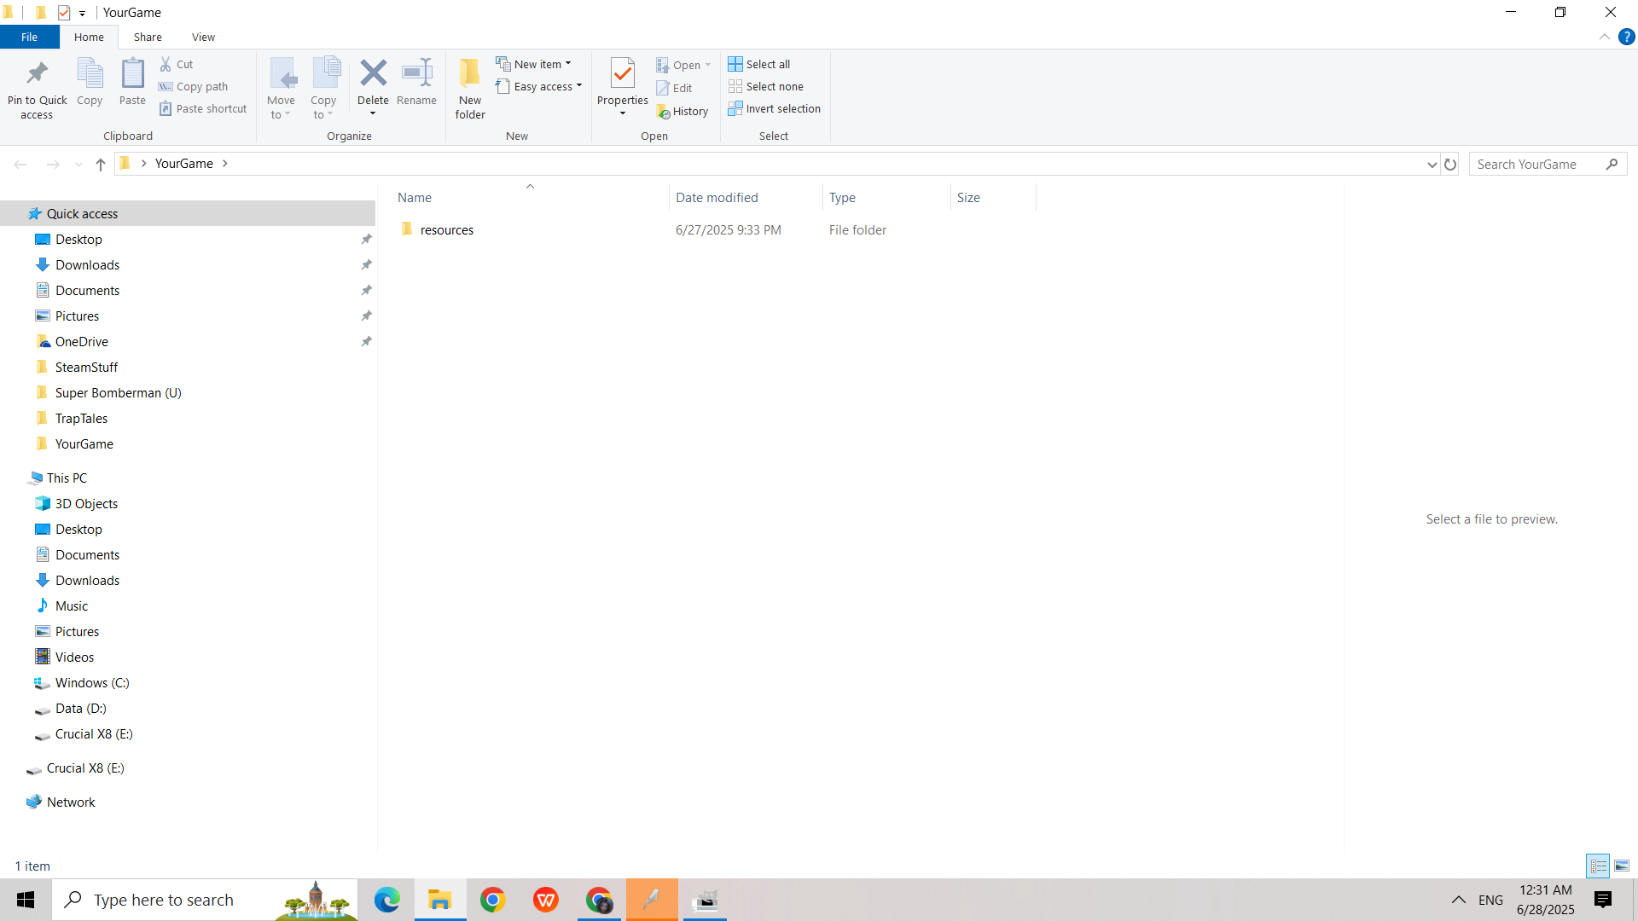Click the Copy ribbon button
The image size is (1638, 921).
pos(90,82)
